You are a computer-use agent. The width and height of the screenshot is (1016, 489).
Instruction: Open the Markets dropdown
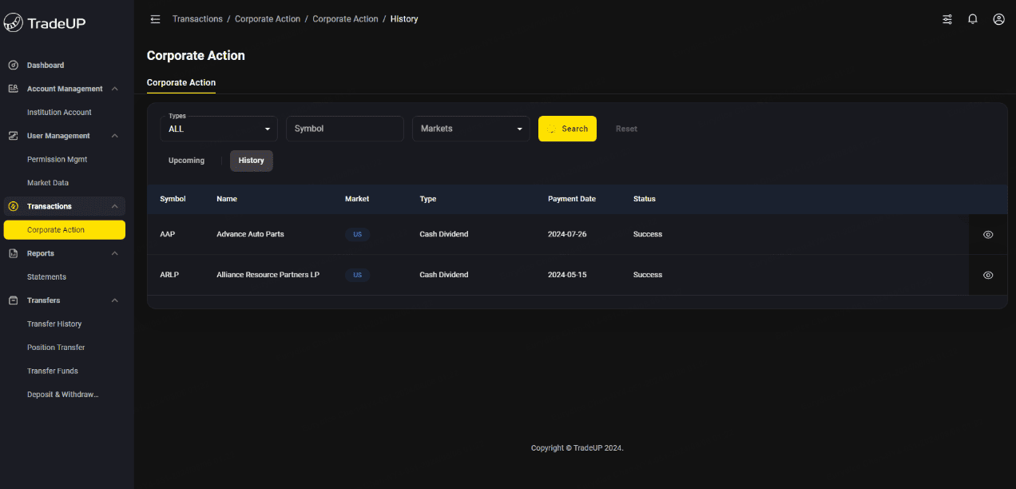(x=470, y=129)
